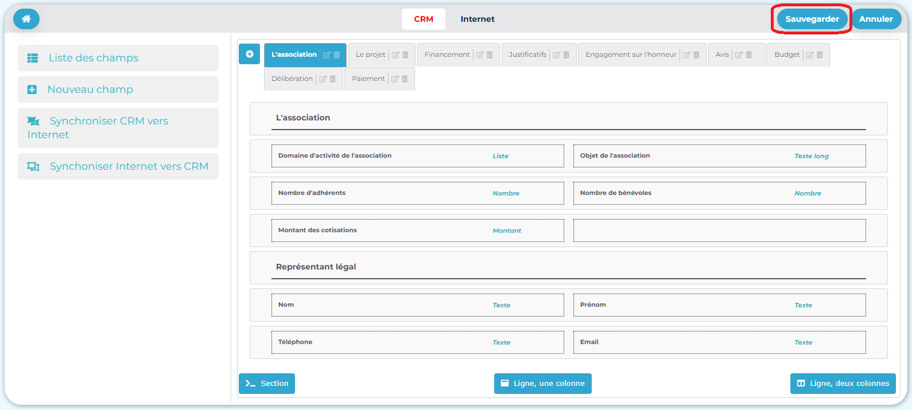Remove the Paiement tab using trash icon
Screen dimensions: 912x410
405,79
